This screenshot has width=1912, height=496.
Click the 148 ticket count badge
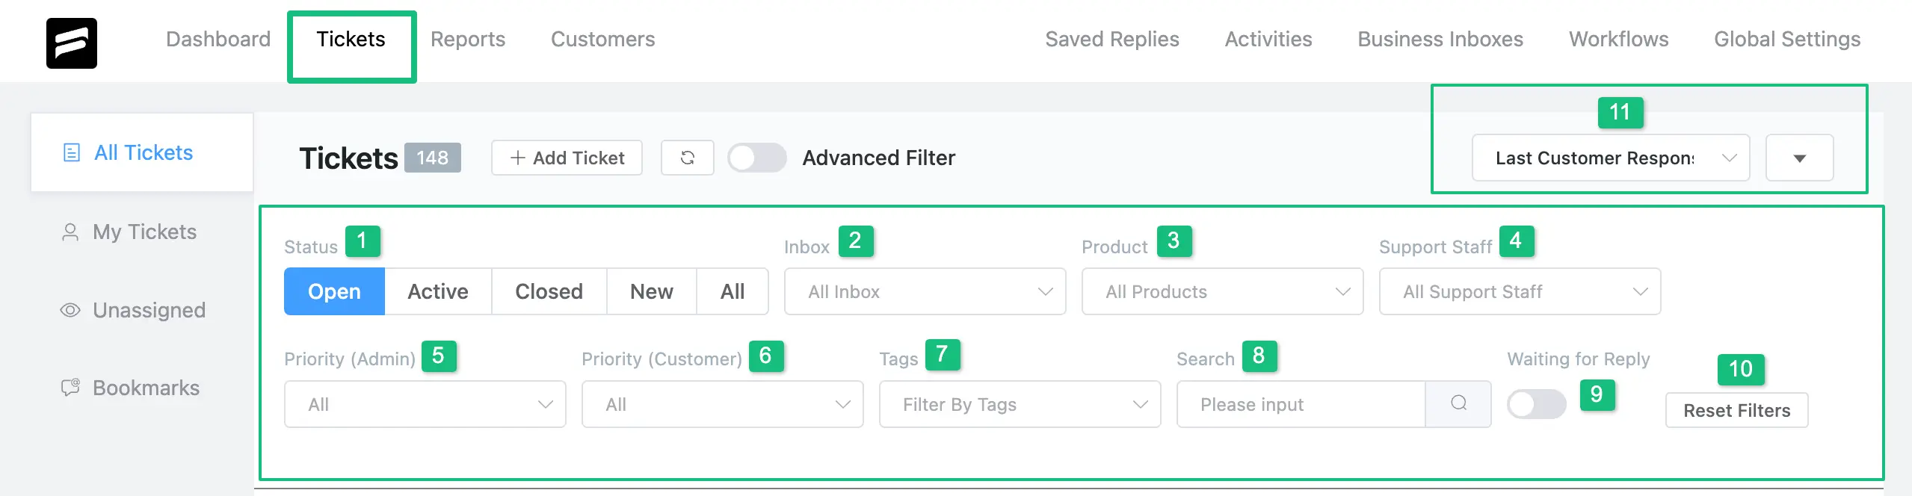click(433, 158)
